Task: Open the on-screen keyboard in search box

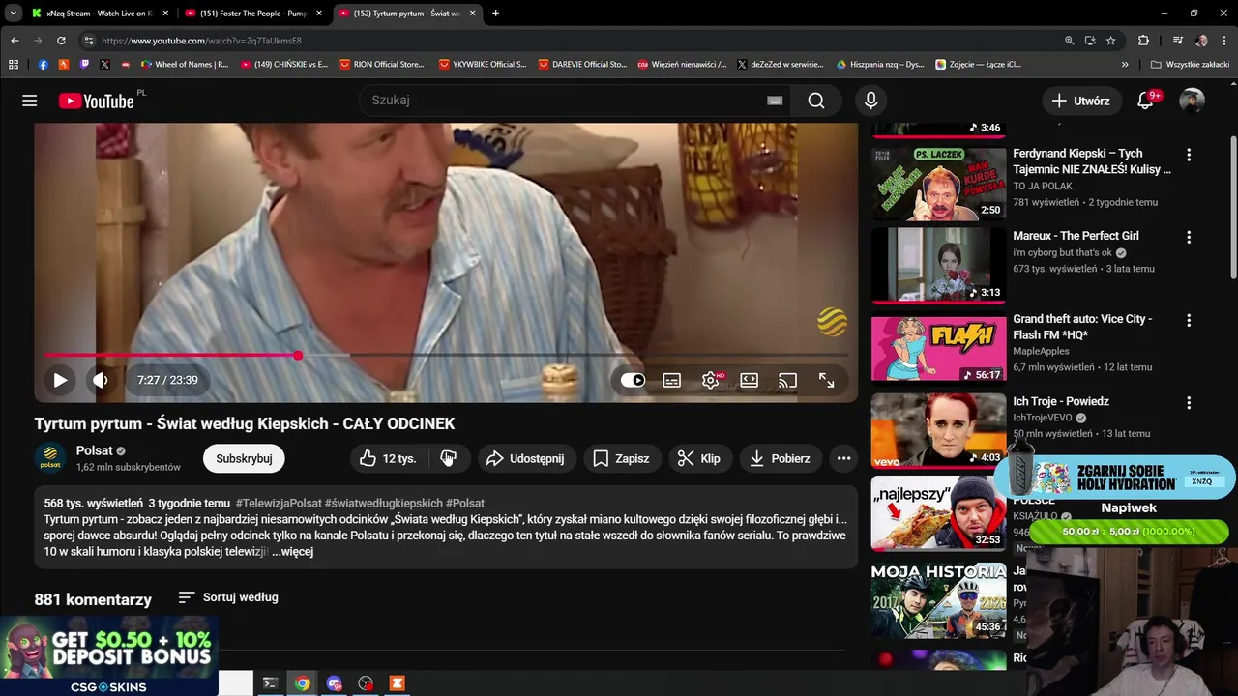Action: tap(775, 101)
